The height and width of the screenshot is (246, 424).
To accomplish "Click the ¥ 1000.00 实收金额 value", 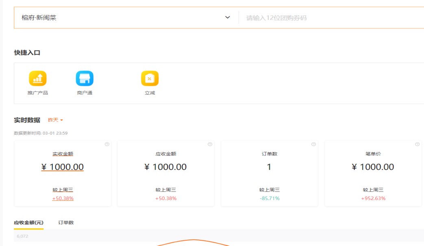I will 63,167.
